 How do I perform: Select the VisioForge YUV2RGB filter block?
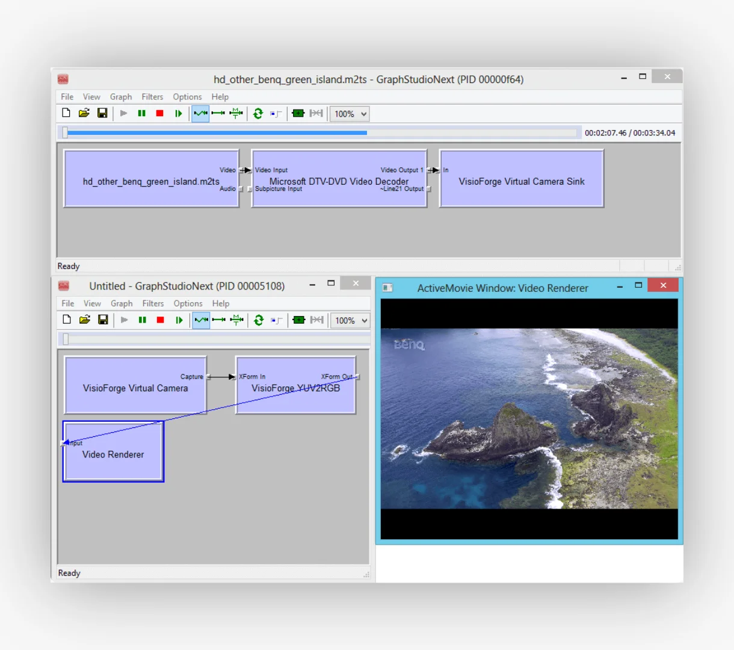(295, 388)
